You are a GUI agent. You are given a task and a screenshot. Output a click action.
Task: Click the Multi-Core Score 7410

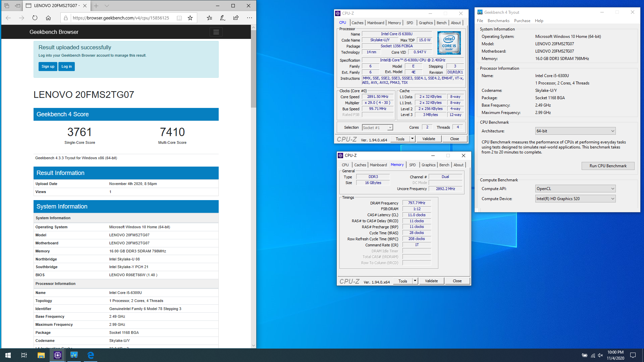tap(172, 132)
